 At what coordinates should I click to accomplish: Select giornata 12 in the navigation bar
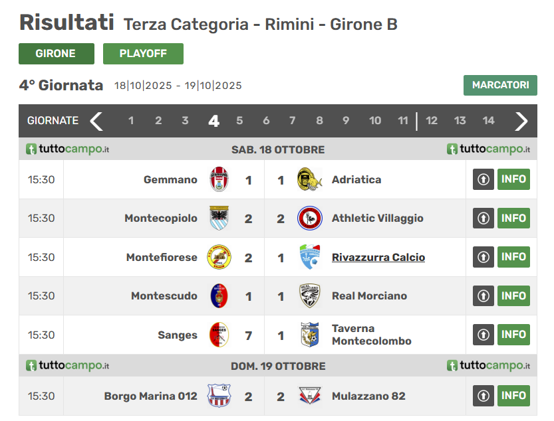coord(432,121)
